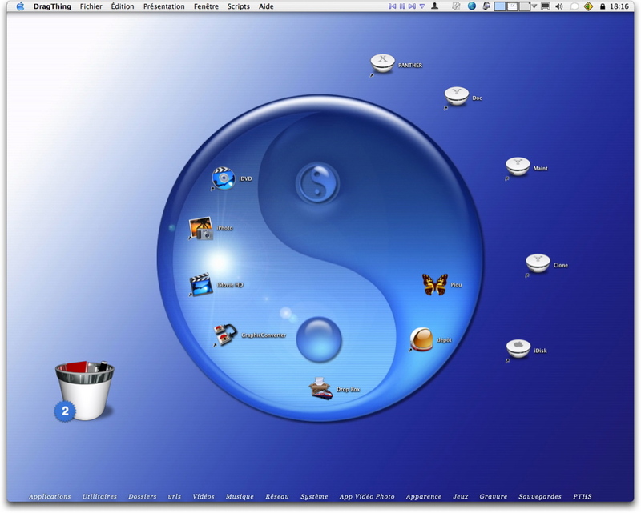
Task: Open the Dossiers dock tab
Action: coord(143,496)
